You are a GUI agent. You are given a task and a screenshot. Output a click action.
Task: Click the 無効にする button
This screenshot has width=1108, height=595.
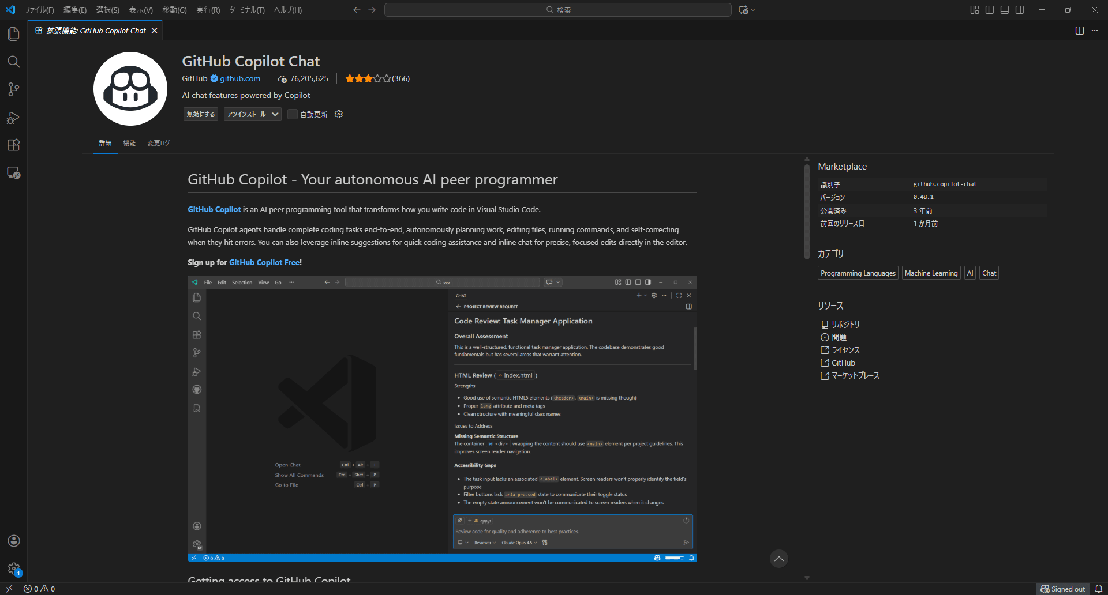pyautogui.click(x=201, y=114)
